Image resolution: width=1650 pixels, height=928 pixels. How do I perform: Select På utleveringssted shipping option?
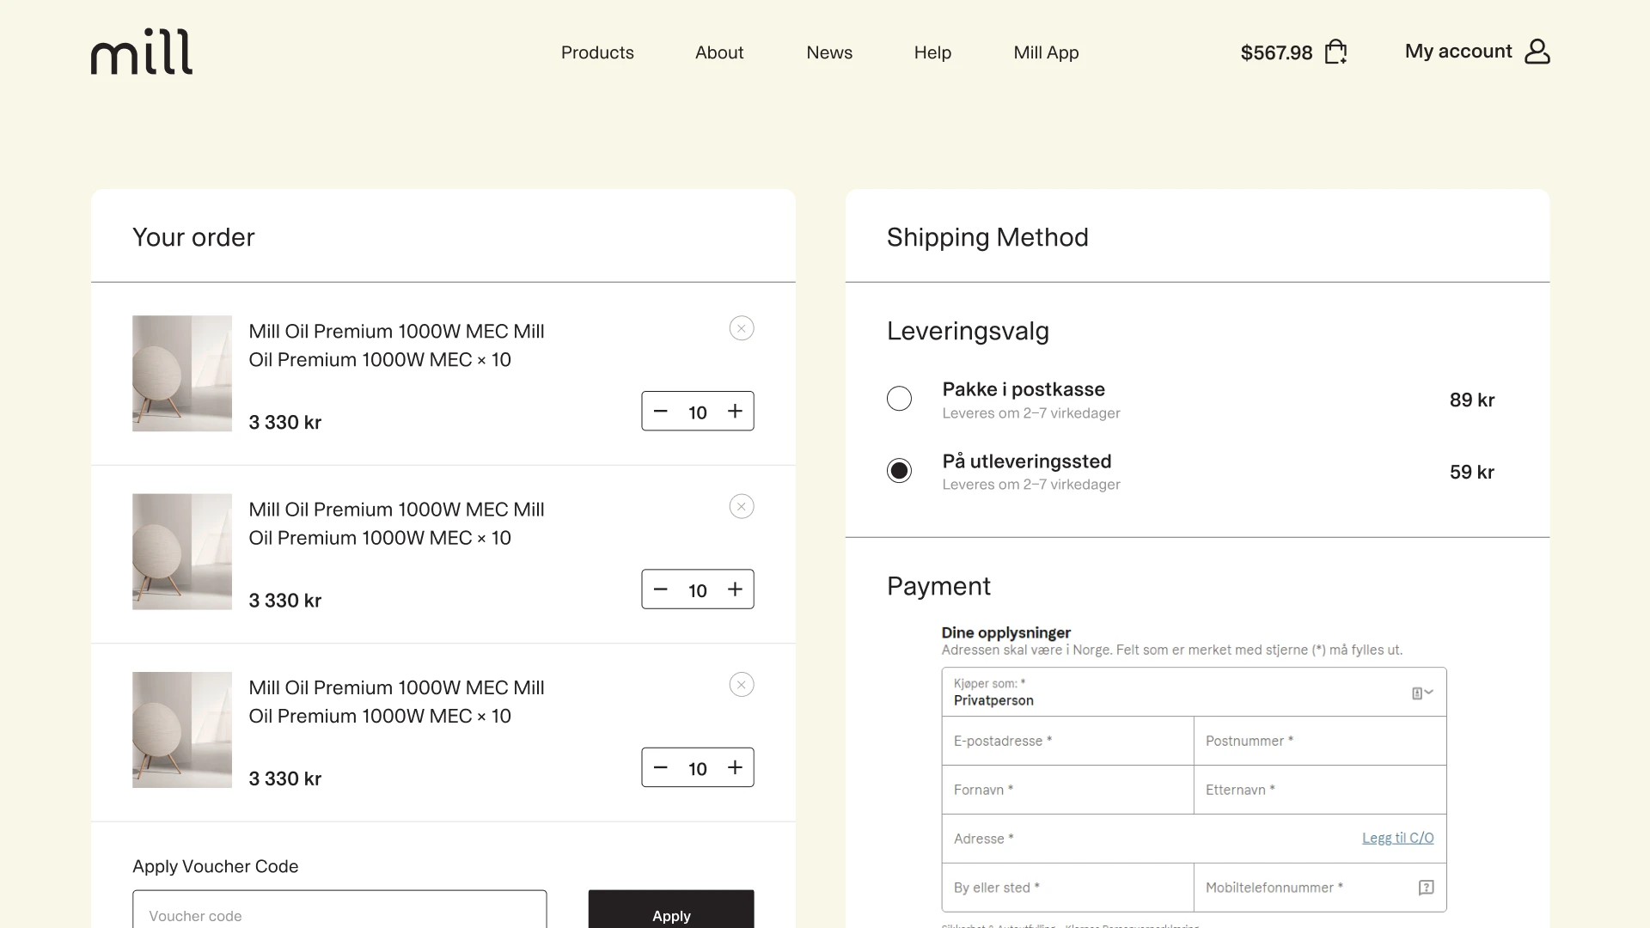click(x=899, y=471)
